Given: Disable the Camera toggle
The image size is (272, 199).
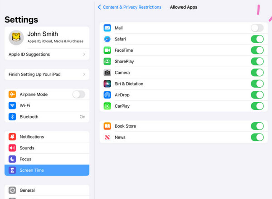Looking at the screenshot, I should [257, 73].
